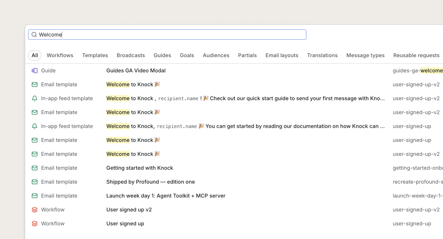Click the getting-started-onb key text
This screenshot has height=239, width=443.
[x=418, y=168]
